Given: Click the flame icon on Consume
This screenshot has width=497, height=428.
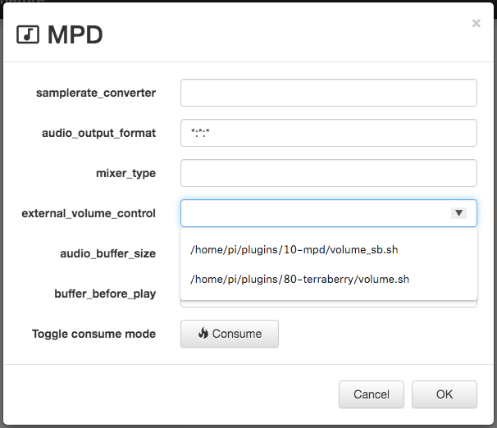Looking at the screenshot, I should pyautogui.click(x=203, y=333).
